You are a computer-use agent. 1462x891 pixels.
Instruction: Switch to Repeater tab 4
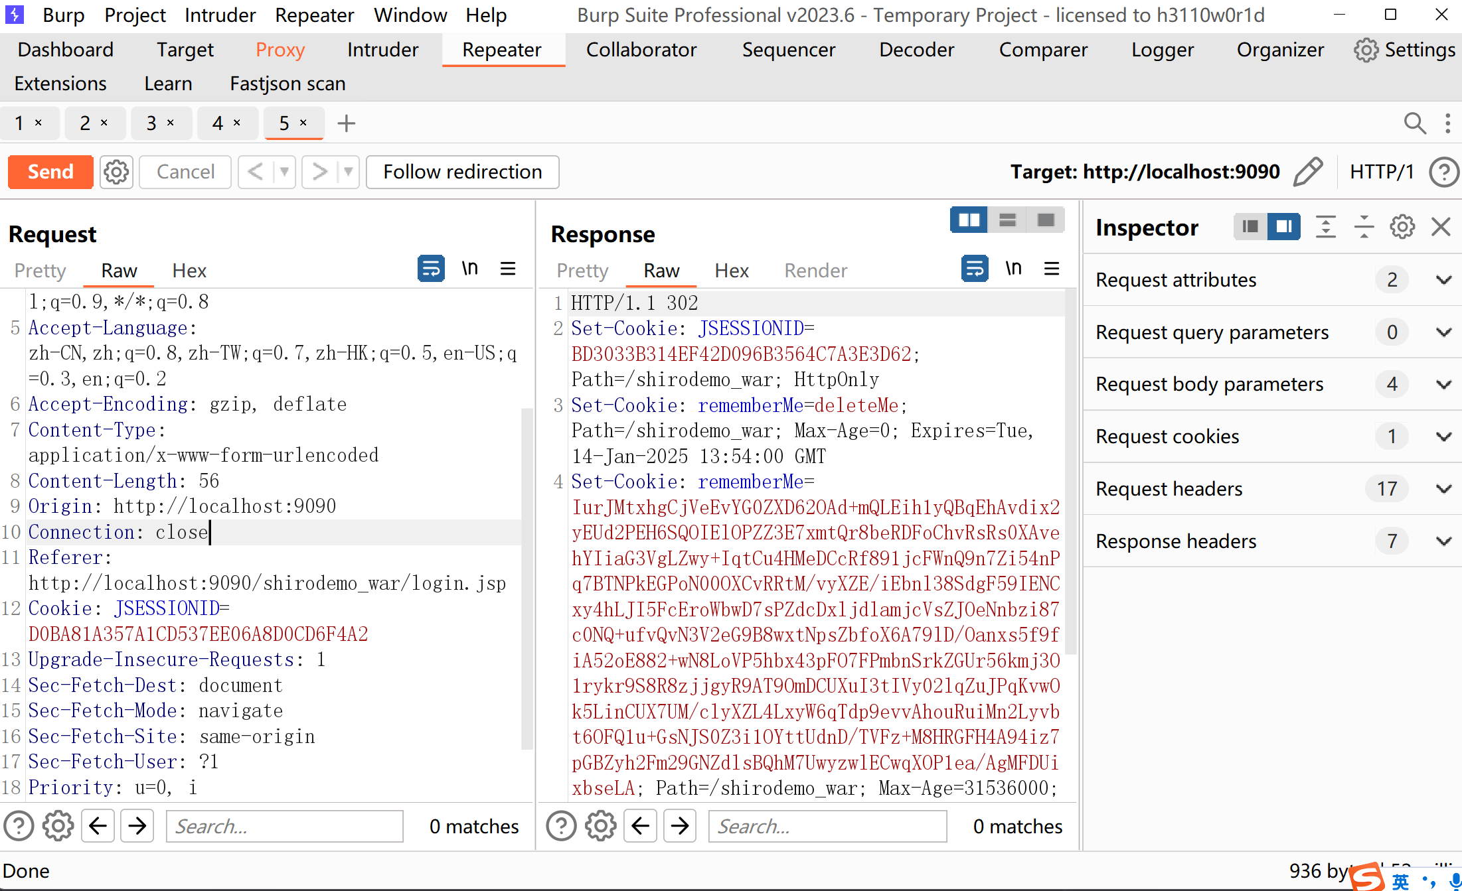[x=218, y=123]
